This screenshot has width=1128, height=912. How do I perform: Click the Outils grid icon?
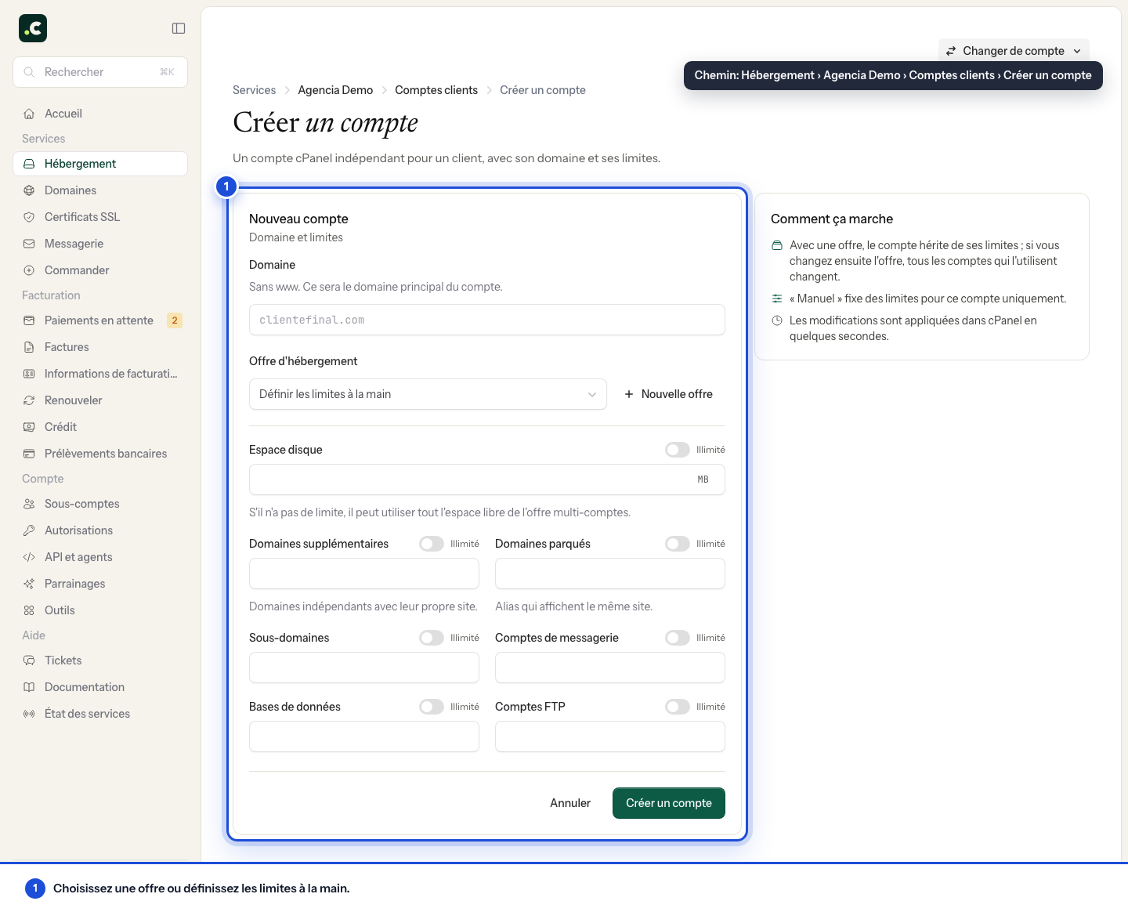coord(29,610)
